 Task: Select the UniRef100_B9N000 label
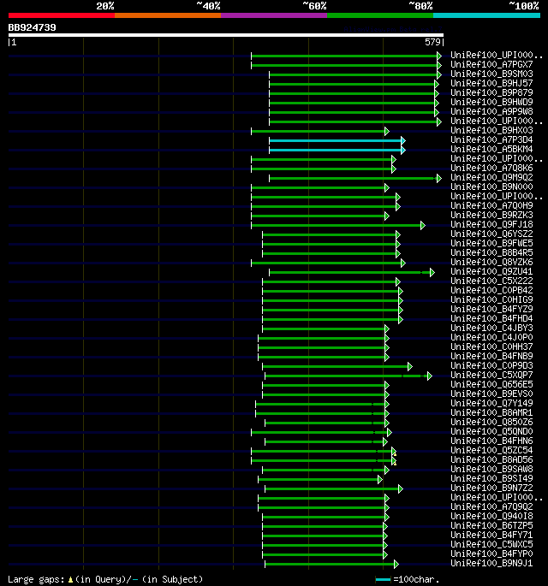pyautogui.click(x=491, y=186)
